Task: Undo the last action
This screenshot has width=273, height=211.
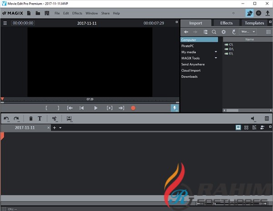Action: [6, 119]
